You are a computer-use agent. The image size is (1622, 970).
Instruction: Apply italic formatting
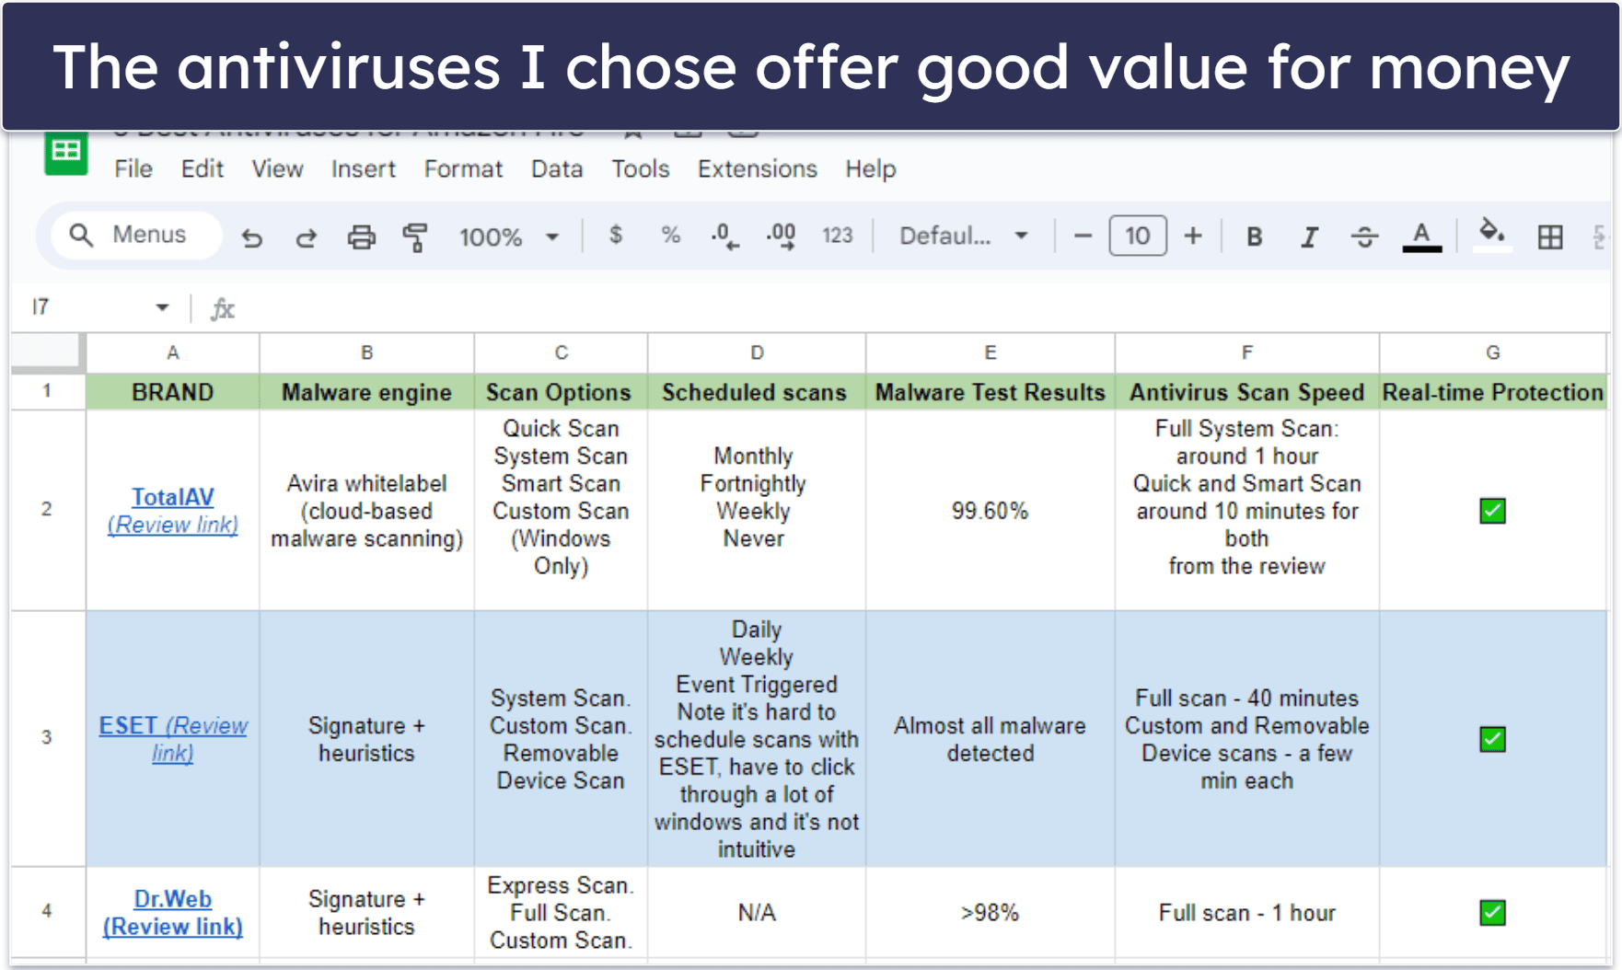pyautogui.click(x=1308, y=237)
